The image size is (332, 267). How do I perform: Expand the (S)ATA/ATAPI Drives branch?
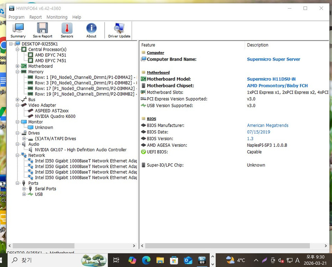[x=24, y=139]
